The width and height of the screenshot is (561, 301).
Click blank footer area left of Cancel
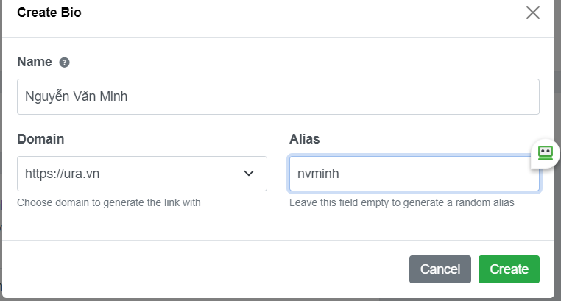tap(206, 269)
